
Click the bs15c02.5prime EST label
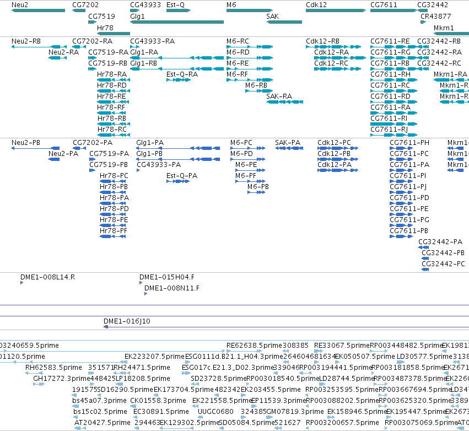[x=100, y=412]
